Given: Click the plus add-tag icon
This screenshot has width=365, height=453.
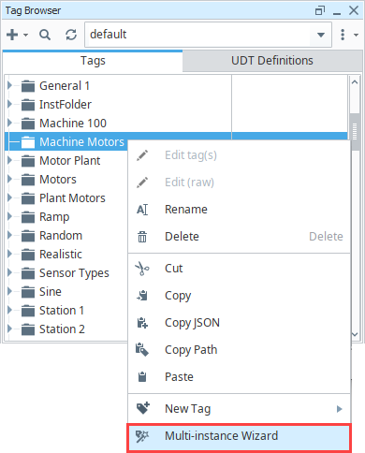Looking at the screenshot, I should coord(12,35).
